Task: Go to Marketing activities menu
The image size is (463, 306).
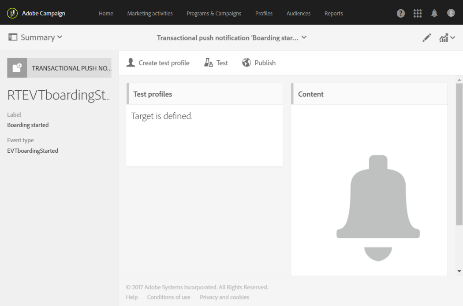Action: coord(150,13)
